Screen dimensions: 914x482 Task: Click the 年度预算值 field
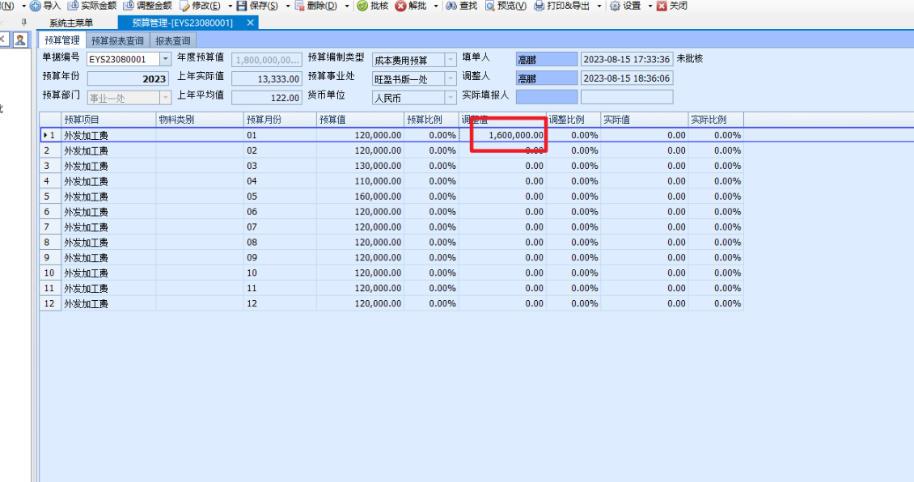click(267, 60)
